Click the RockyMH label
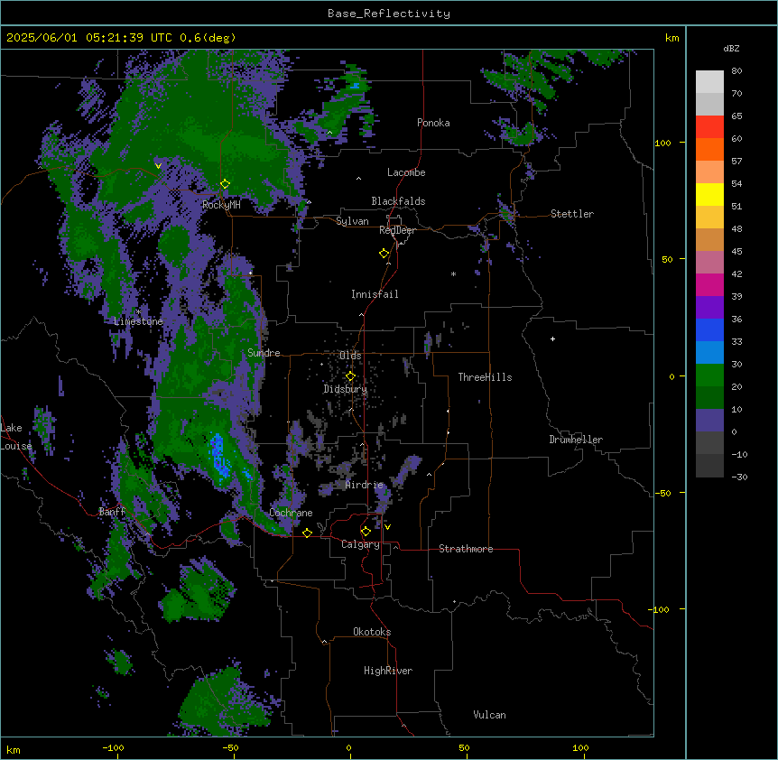The height and width of the screenshot is (760, 778). [221, 205]
